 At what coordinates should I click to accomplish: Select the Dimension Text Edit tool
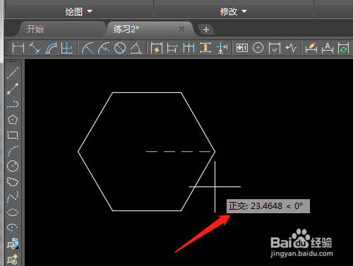tap(328, 48)
